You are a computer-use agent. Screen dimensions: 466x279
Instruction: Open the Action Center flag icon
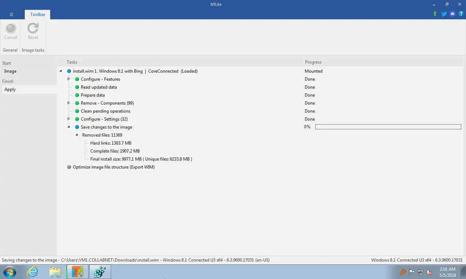click(x=412, y=272)
